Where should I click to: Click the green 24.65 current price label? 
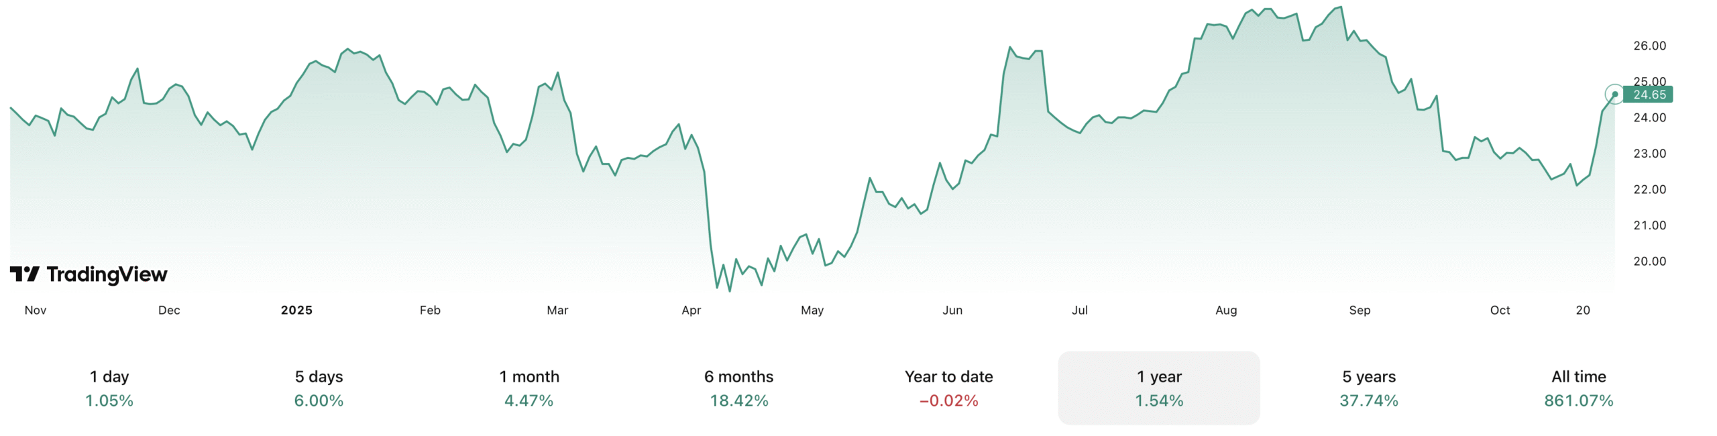pyautogui.click(x=1649, y=95)
